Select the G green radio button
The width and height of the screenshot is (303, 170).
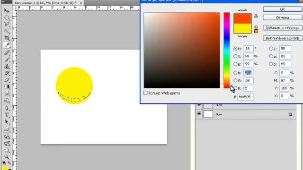coord(235,80)
